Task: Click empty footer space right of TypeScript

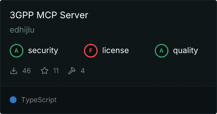Action: click(137, 100)
